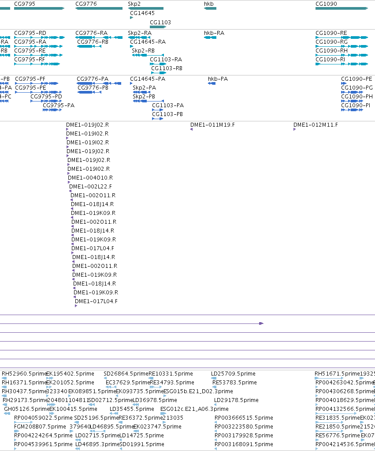Select EST ESG015b.E21_D02.3prime
Screen dimensions: 375x451
coord(198,392)
